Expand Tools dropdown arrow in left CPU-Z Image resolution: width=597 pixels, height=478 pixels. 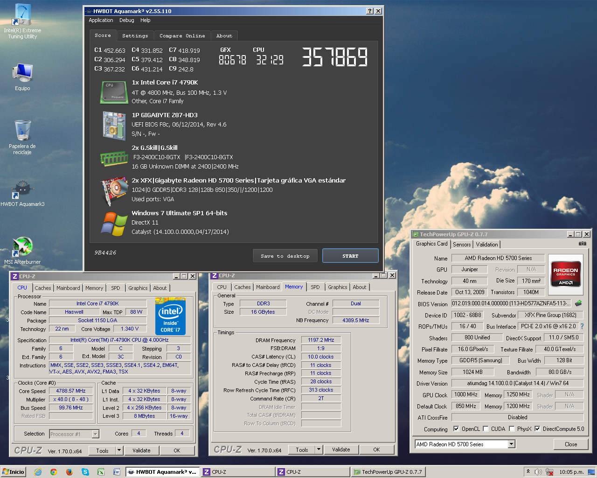coord(119,450)
